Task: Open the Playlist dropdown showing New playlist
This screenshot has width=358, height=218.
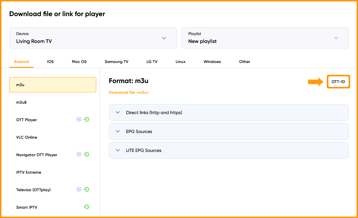Action: point(265,38)
